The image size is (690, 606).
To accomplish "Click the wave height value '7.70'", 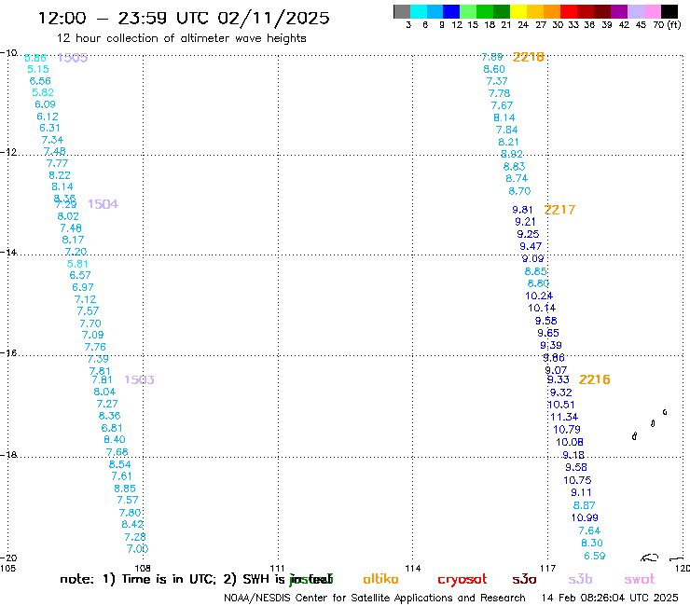I will [90, 324].
